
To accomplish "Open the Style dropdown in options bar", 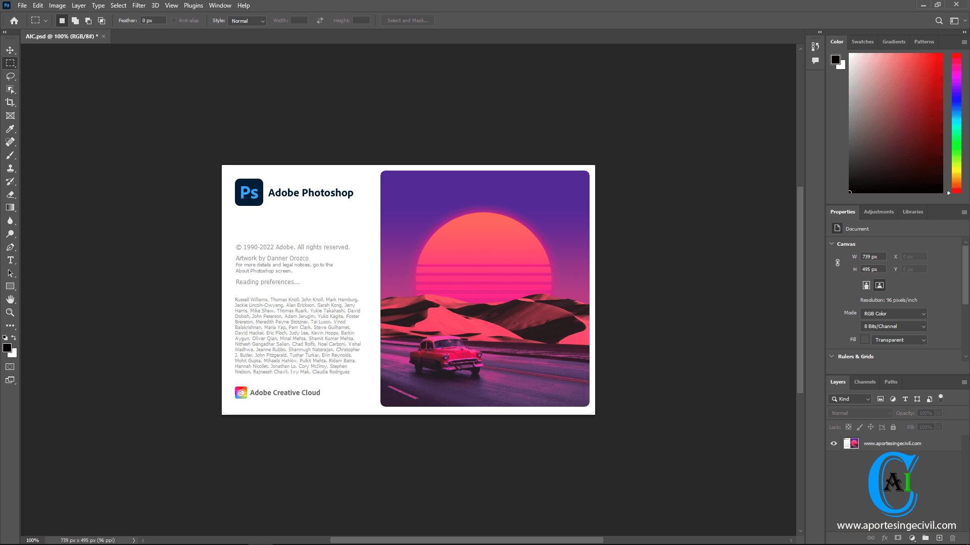I will click(x=246, y=21).
